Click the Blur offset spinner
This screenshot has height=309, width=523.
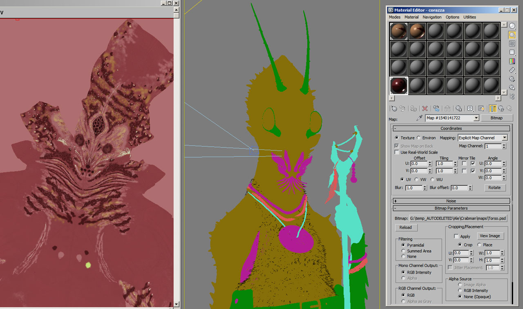470,188
